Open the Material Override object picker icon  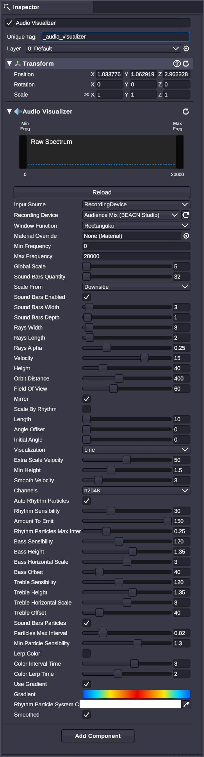(186, 236)
